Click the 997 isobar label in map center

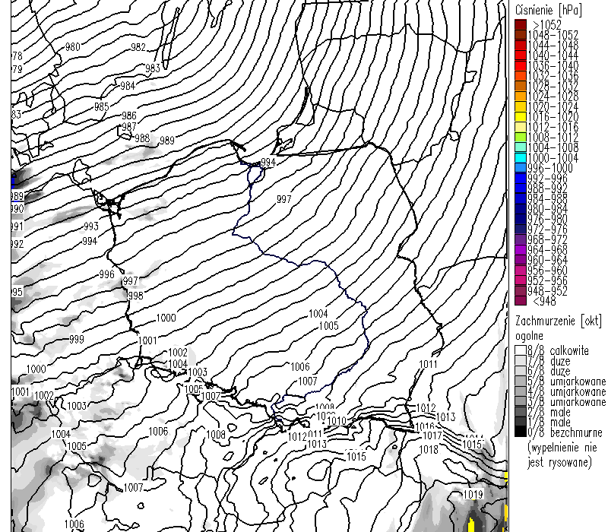point(283,199)
